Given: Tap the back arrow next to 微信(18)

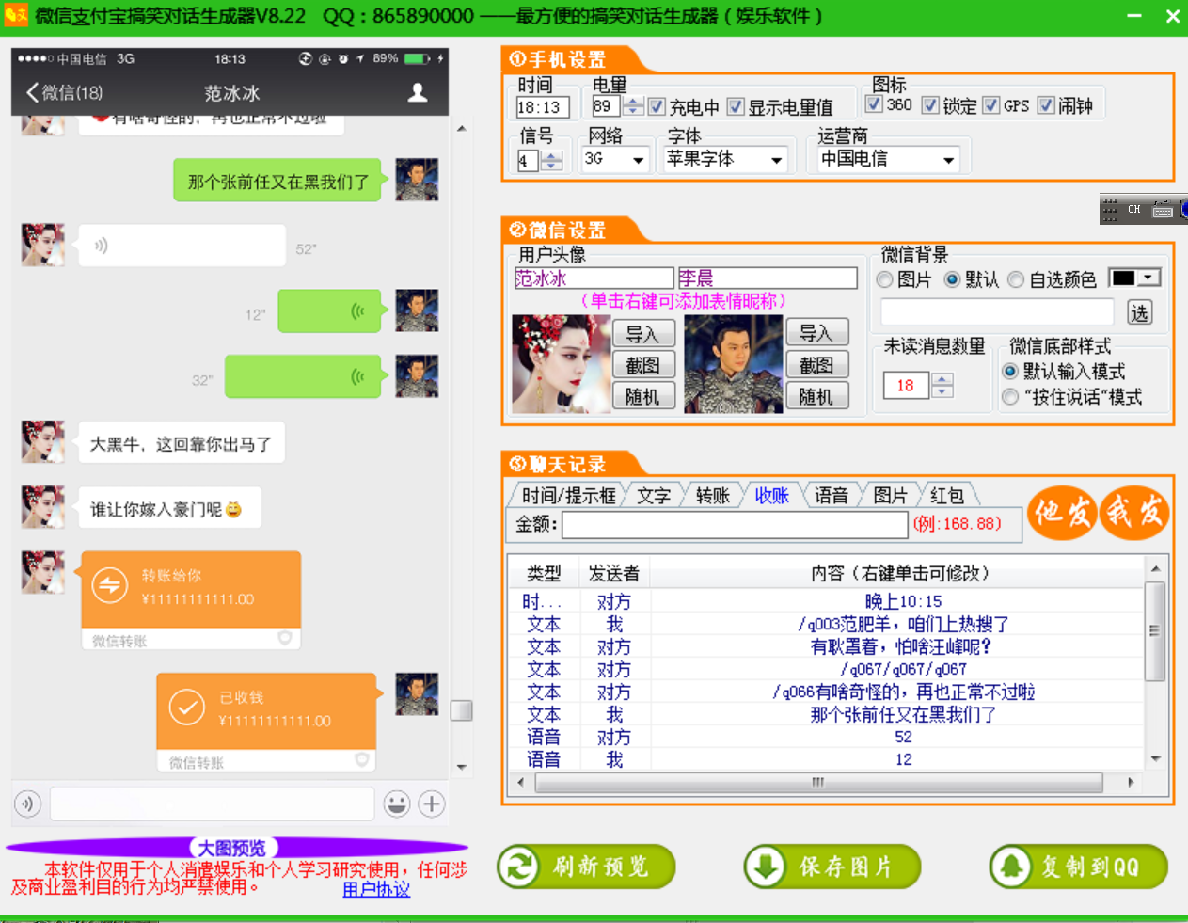Looking at the screenshot, I should tap(33, 92).
